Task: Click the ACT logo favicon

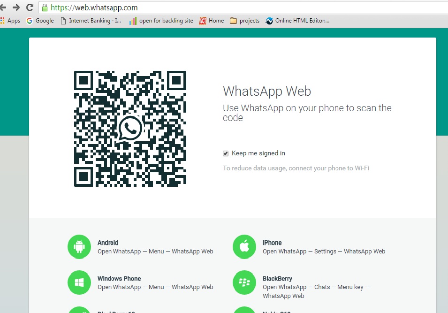Action: point(203,21)
